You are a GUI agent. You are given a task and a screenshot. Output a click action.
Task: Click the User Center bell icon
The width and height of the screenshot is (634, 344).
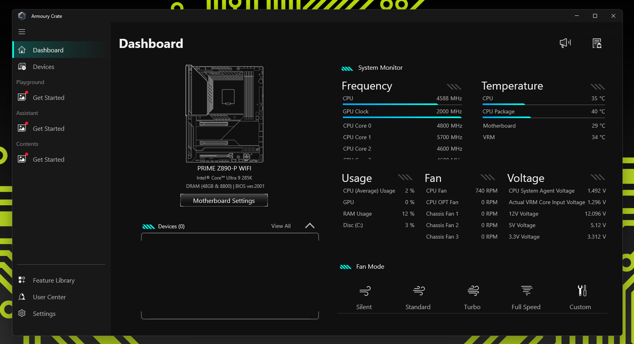point(22,297)
